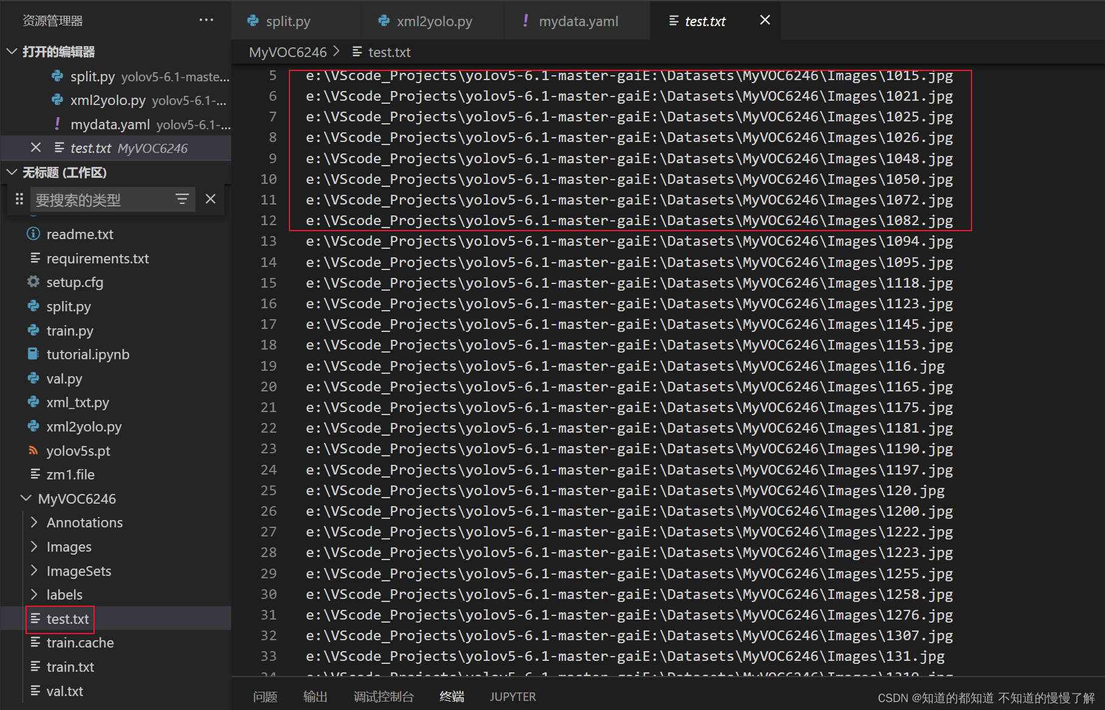Click test.txt breadcrumb segment
1105x710 pixels.
pyautogui.click(x=390, y=52)
